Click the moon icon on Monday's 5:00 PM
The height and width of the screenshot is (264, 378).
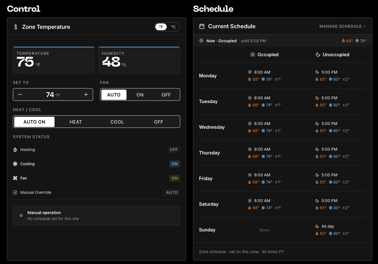point(317,72)
